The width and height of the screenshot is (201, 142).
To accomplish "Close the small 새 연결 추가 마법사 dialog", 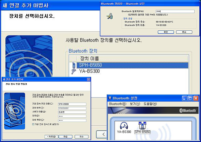I will point(88,80).
